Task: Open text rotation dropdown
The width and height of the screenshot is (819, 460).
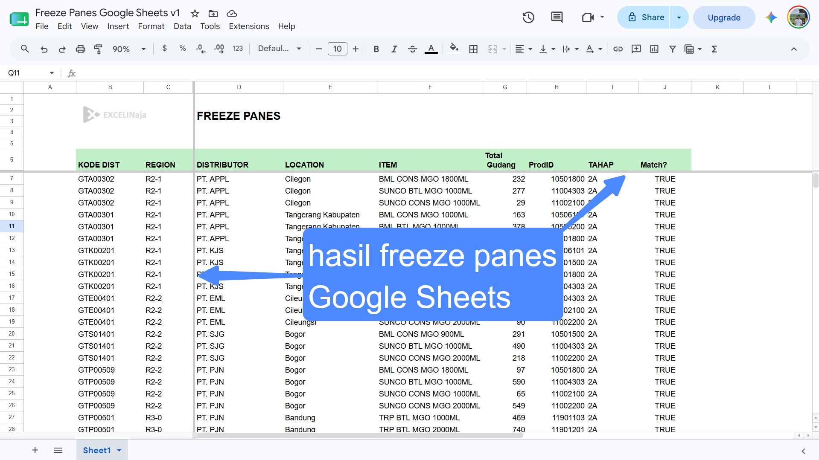Action: pyautogui.click(x=594, y=49)
